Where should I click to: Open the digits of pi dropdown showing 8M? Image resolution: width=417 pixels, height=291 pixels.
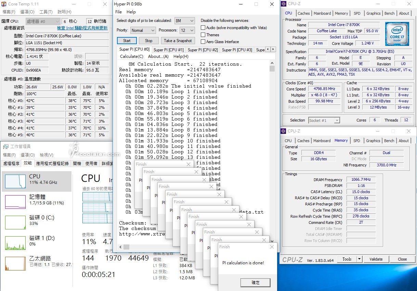coord(184,21)
